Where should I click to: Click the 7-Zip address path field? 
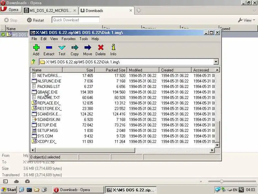[x=126, y=62]
